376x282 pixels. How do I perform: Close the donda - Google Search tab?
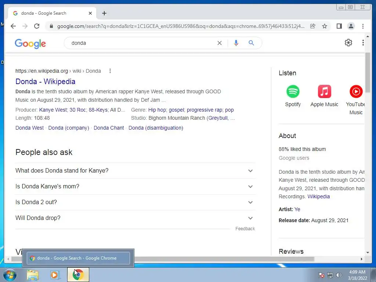90,13
